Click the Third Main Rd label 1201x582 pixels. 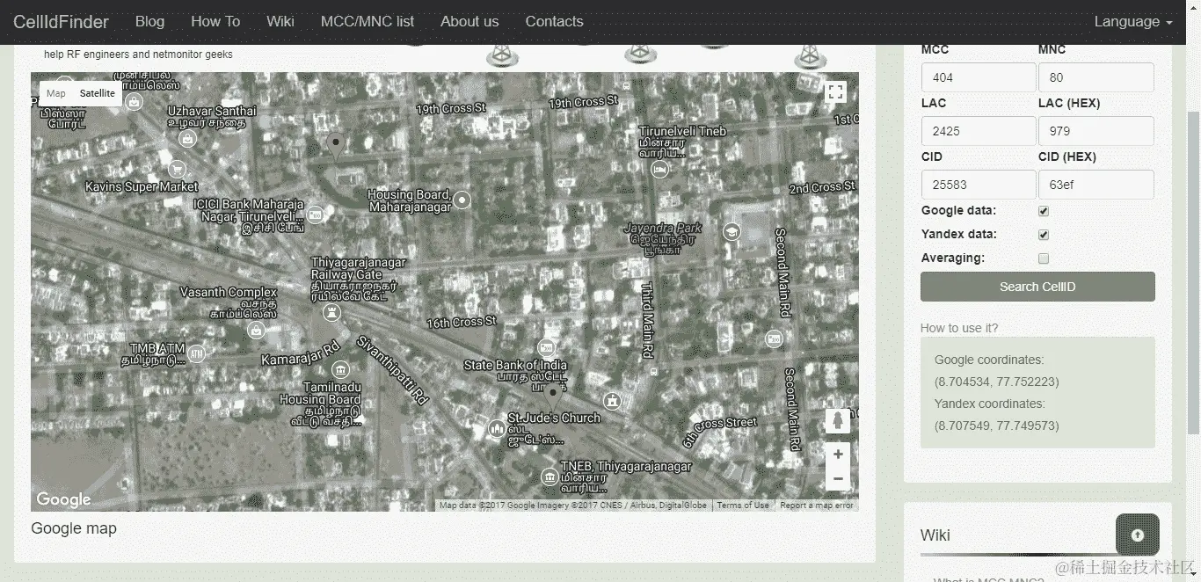click(648, 320)
